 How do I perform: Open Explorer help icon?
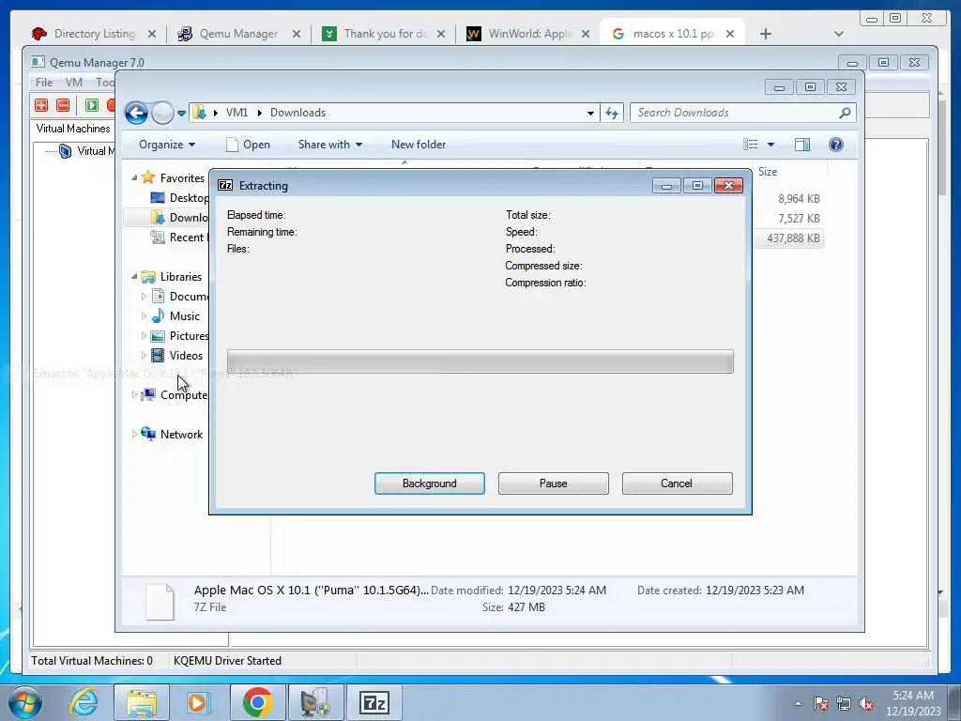(836, 145)
